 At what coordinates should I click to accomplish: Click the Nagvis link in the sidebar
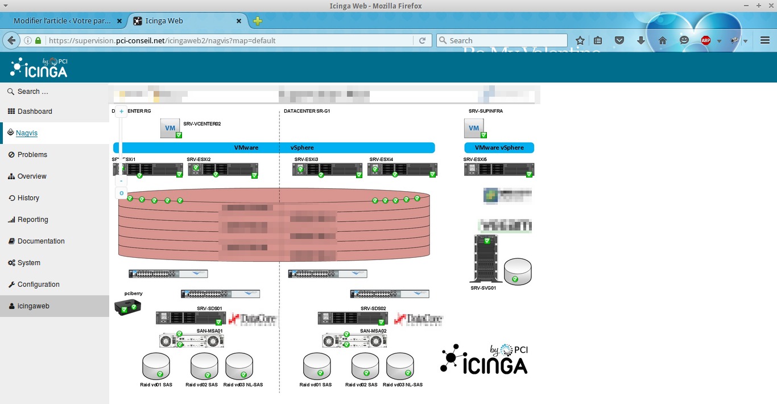pos(27,133)
